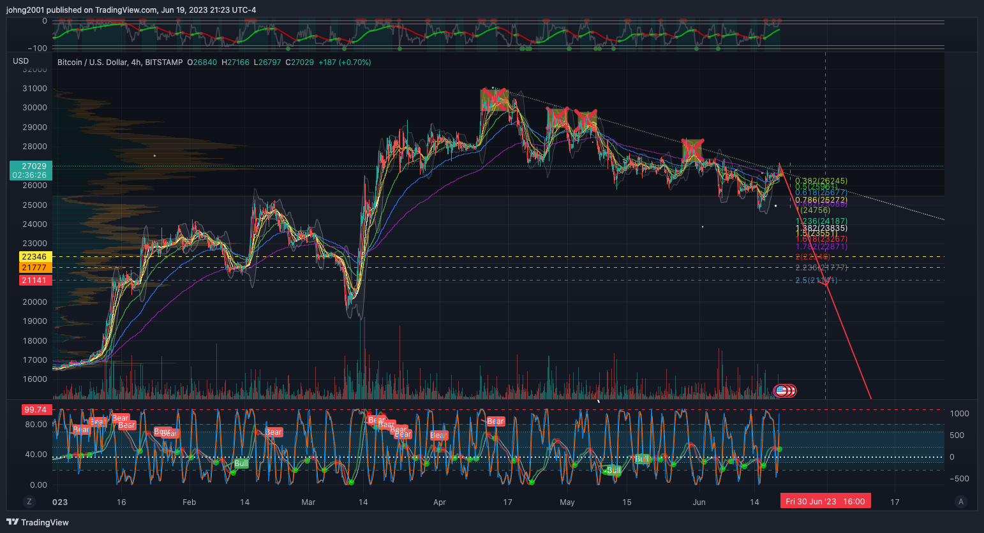Click the −100 top indicator scale value

point(38,48)
